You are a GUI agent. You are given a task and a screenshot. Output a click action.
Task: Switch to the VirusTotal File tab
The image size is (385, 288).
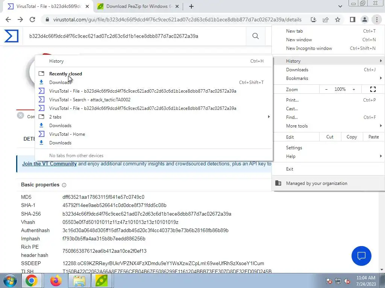pyautogui.click(x=48, y=7)
